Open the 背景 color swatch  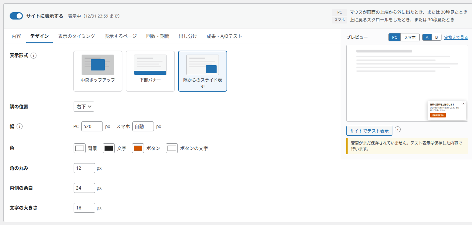pyautogui.click(x=80, y=148)
